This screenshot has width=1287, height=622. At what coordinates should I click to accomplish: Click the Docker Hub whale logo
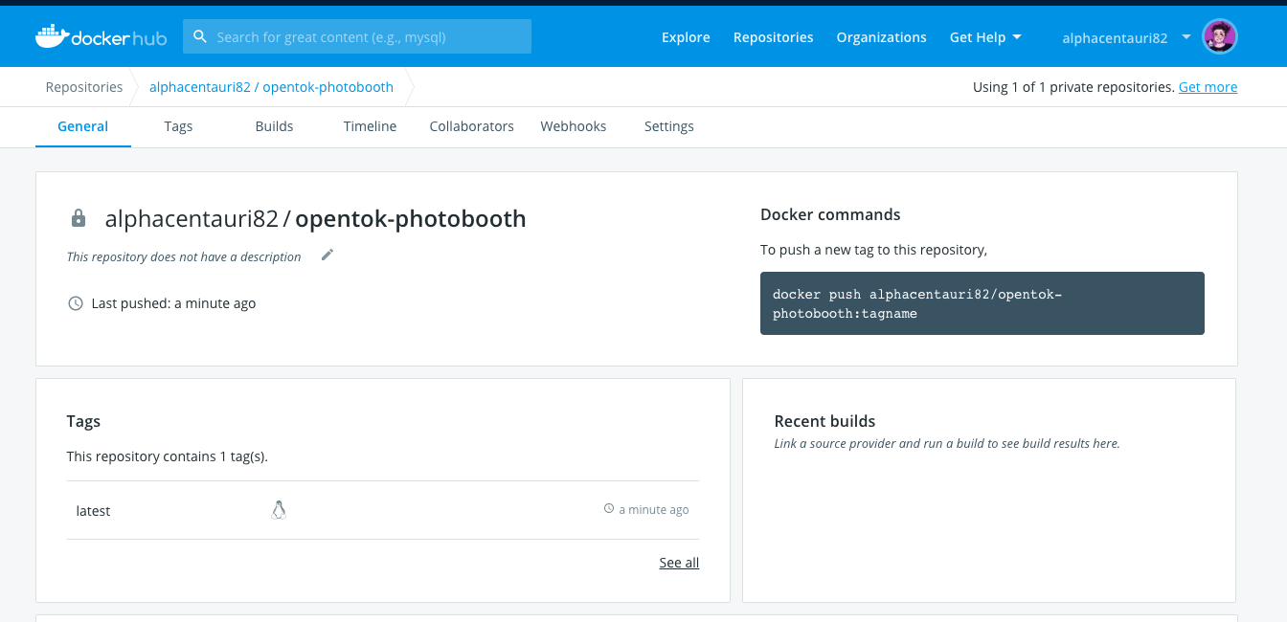pyautogui.click(x=102, y=36)
